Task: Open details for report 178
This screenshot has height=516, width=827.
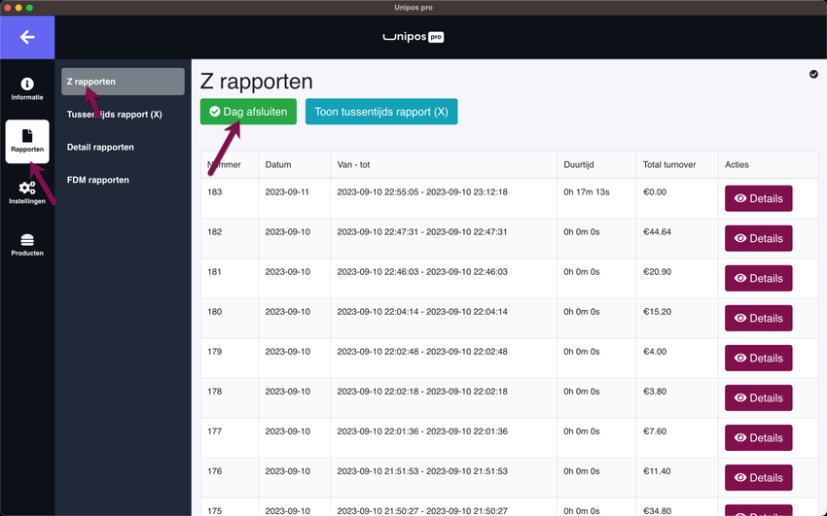Action: [x=758, y=397]
